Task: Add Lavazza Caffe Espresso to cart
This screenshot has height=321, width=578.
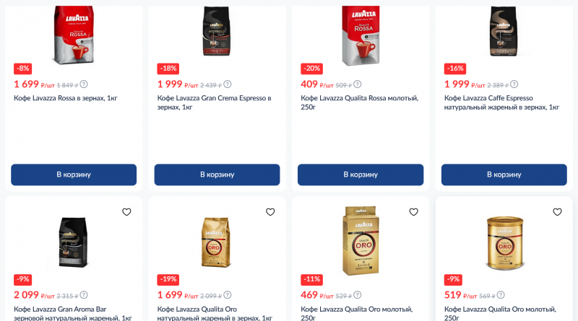Action: click(504, 175)
